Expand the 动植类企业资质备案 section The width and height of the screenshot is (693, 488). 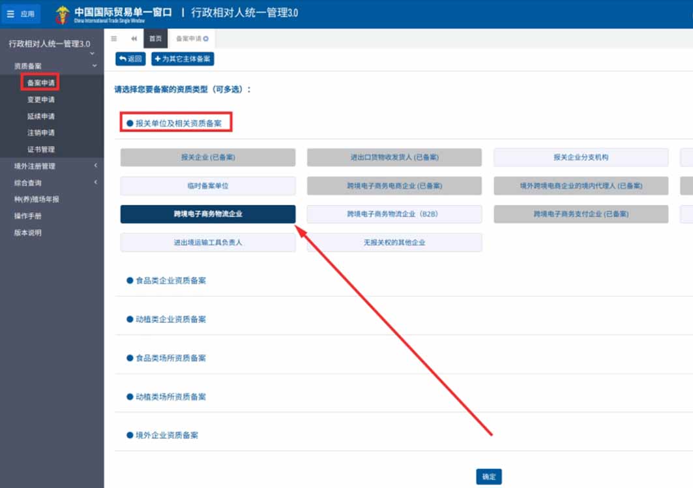click(166, 320)
